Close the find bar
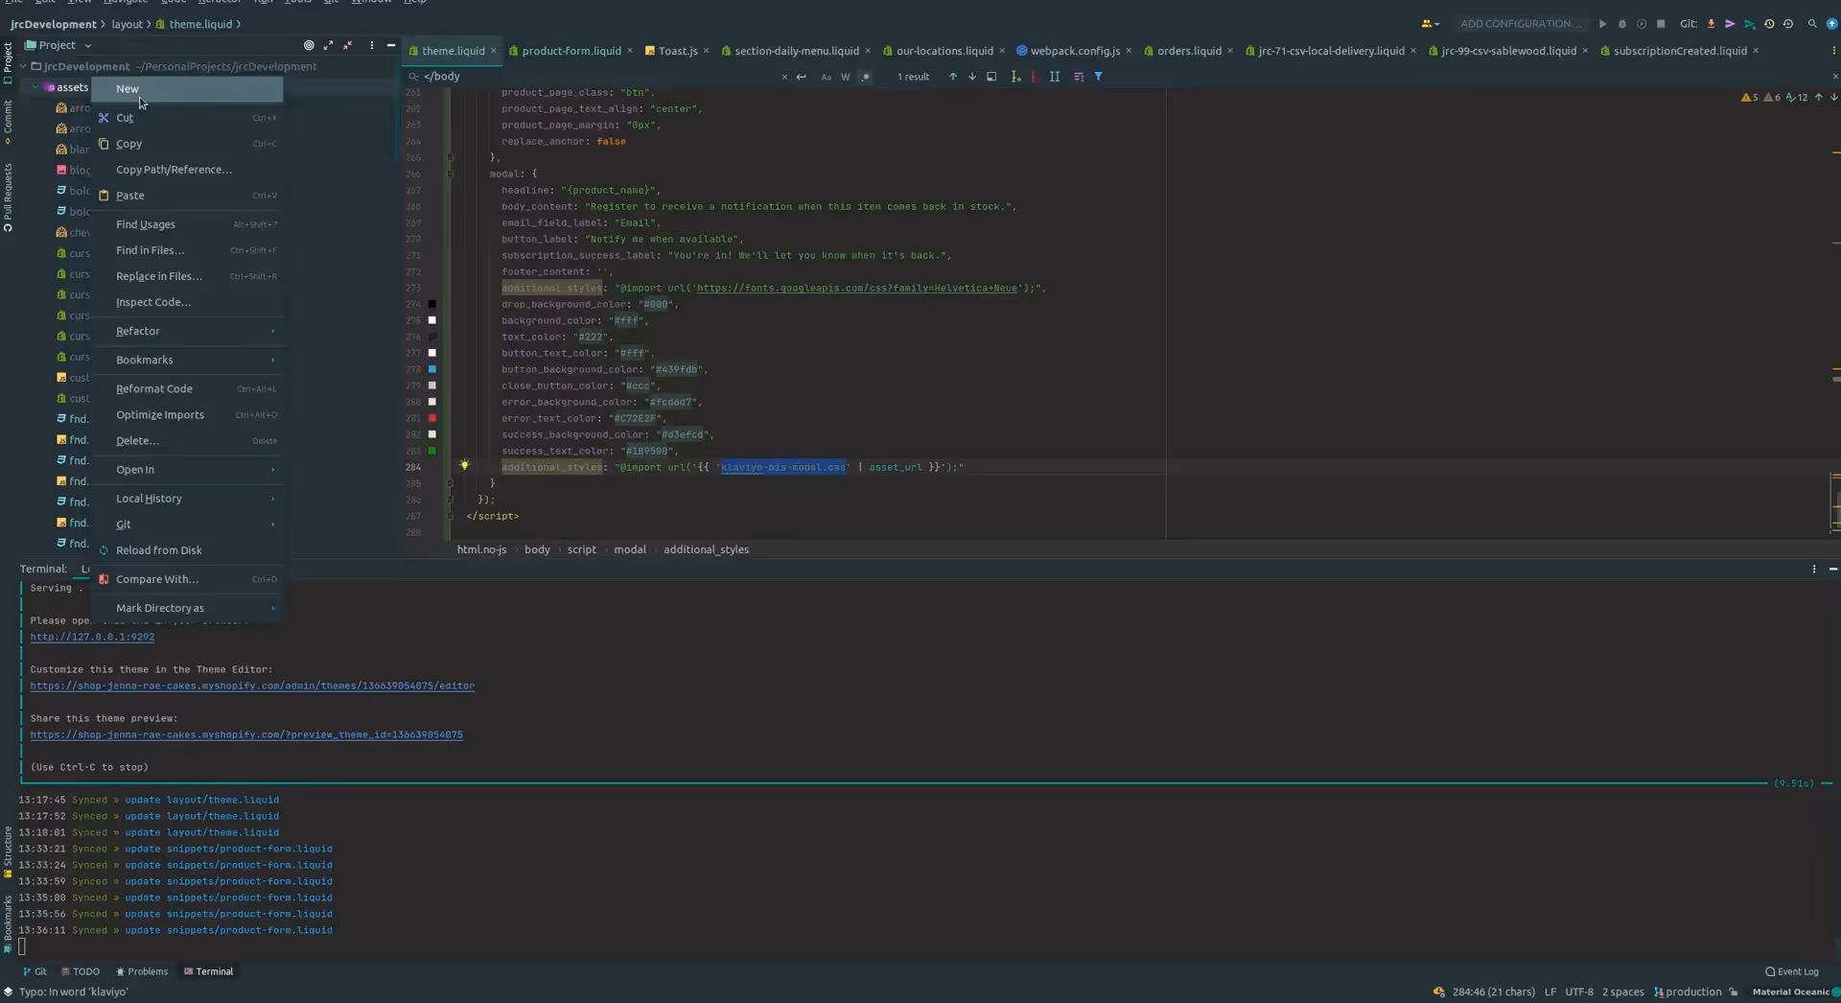The height and width of the screenshot is (1003, 1841). click(x=1835, y=77)
